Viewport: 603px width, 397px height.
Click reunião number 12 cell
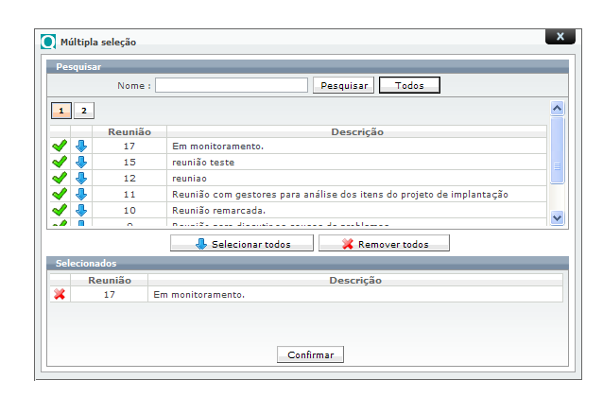point(129,178)
